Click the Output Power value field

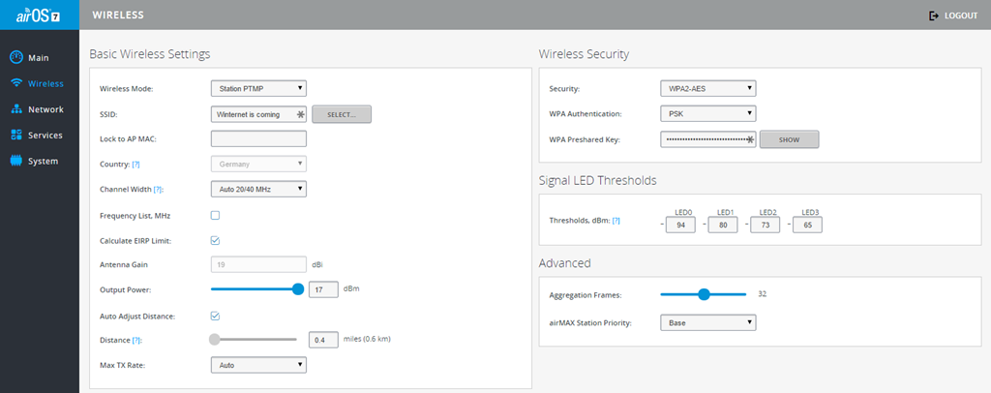[x=323, y=289]
